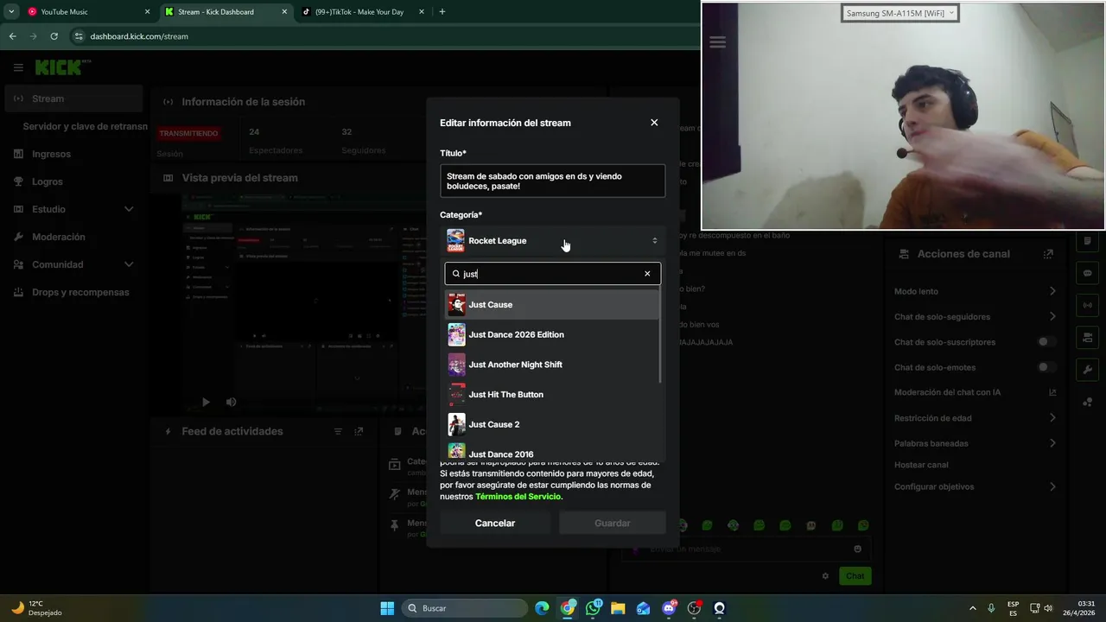Open Moderación del chat con IA icon
Viewport: 1106px width, 622px height.
coord(1052,392)
